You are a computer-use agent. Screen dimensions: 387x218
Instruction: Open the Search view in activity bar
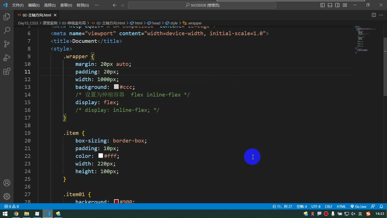point(7,30)
